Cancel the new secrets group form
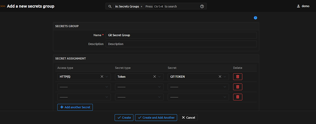 (x=188, y=118)
